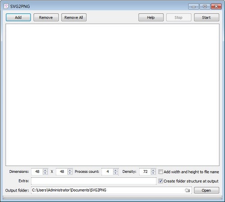Decrease the Dimensions width value with down arrow

pyautogui.click(x=45, y=173)
